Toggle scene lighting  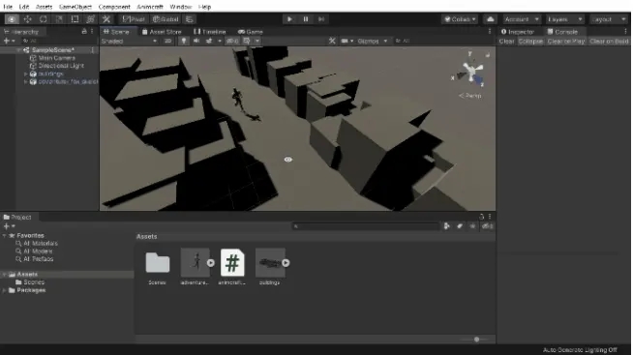[x=184, y=41]
